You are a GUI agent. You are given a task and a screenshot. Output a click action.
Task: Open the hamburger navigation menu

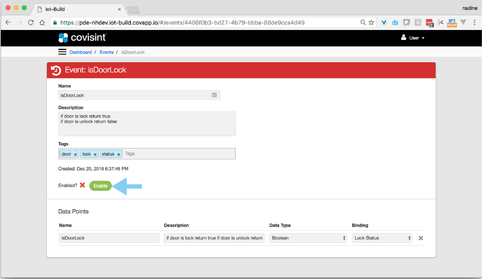(x=62, y=52)
